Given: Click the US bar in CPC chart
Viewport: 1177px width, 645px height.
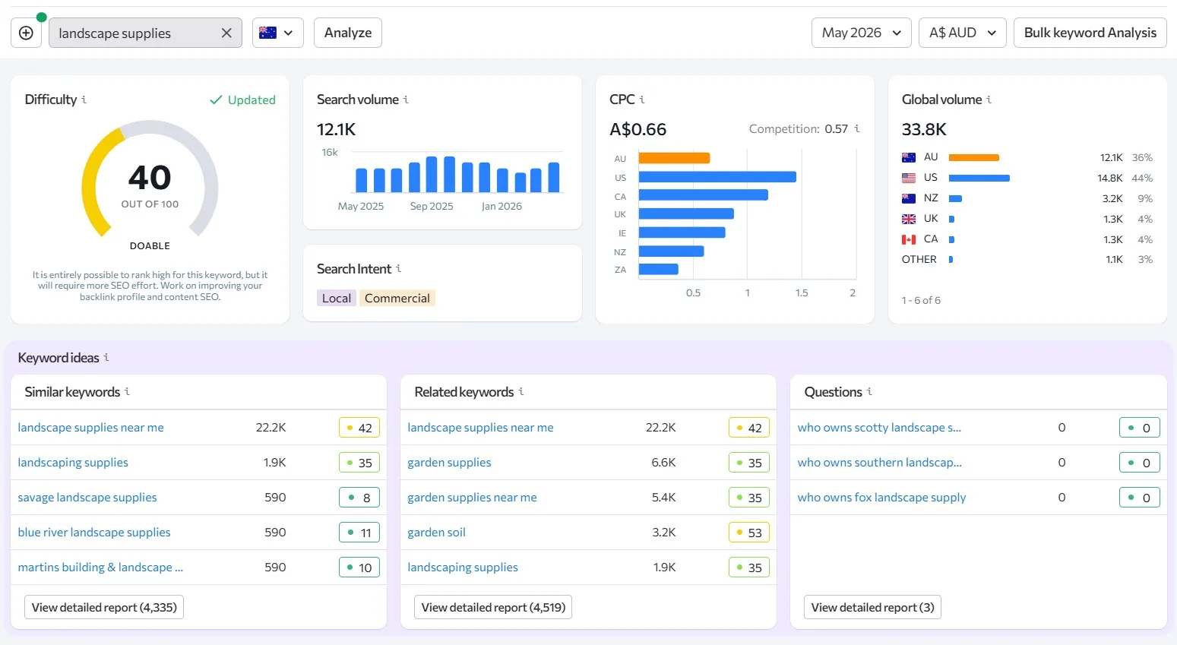Looking at the screenshot, I should pos(717,177).
